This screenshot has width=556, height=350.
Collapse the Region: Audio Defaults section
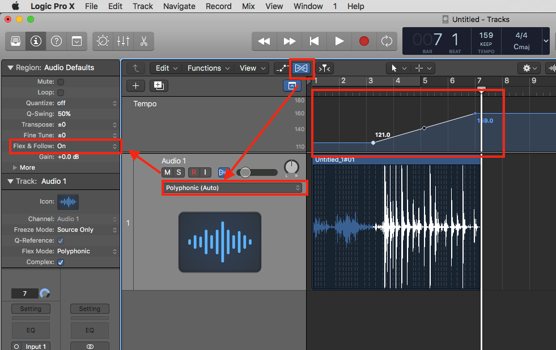(10, 68)
